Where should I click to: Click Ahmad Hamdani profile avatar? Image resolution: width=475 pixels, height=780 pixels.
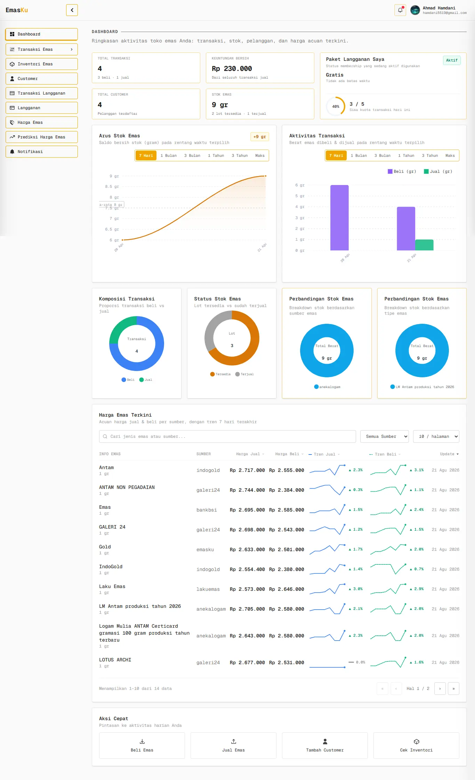[x=415, y=10]
